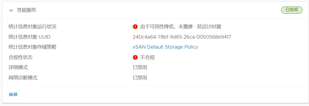Click the empty space in the header row
Viewport: 309px width, 106px height.
click(158, 10)
